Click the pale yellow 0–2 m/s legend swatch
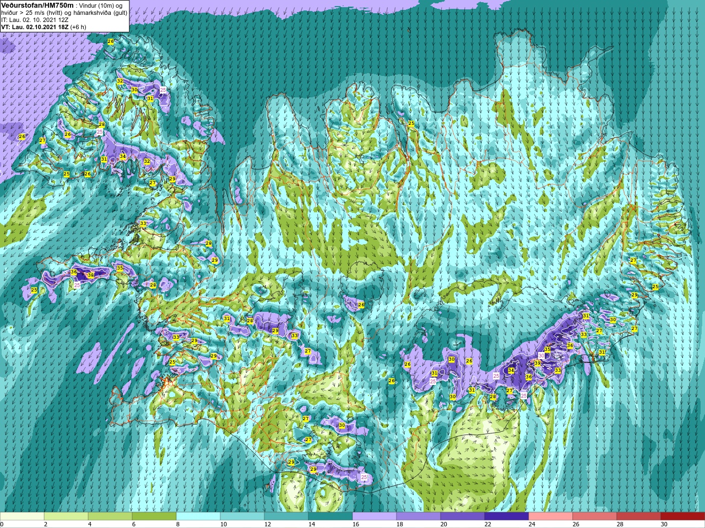 point(22,516)
